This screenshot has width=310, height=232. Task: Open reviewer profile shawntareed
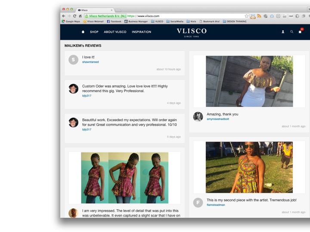(x=90, y=62)
